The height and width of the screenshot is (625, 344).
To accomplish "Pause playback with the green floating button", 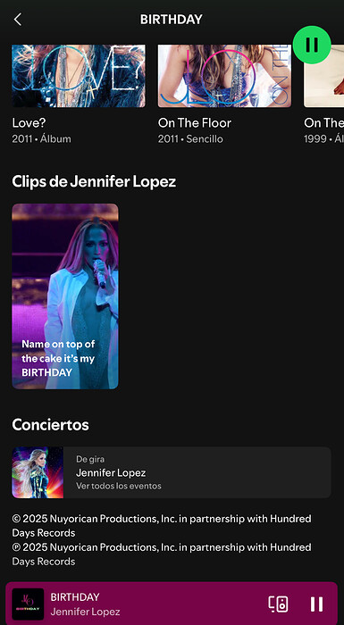I will point(312,45).
